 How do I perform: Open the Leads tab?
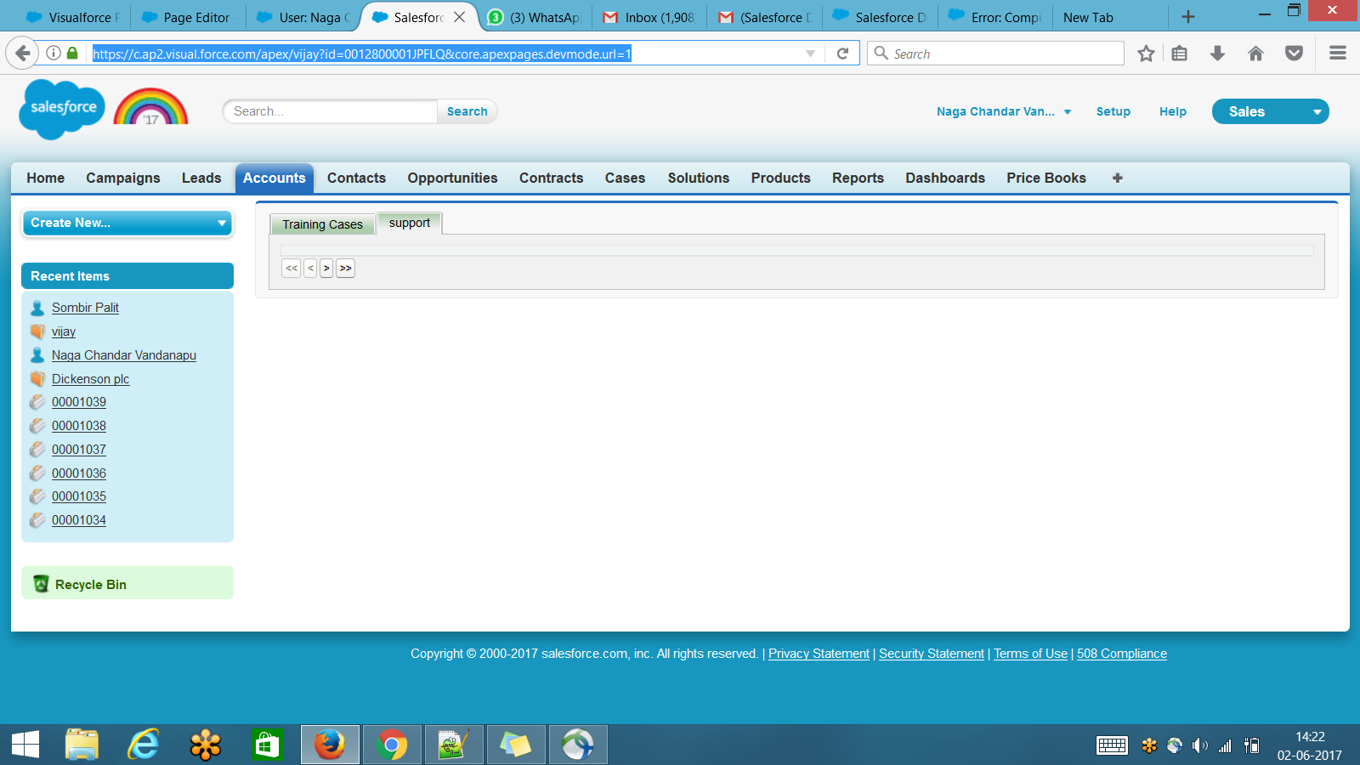[201, 178]
